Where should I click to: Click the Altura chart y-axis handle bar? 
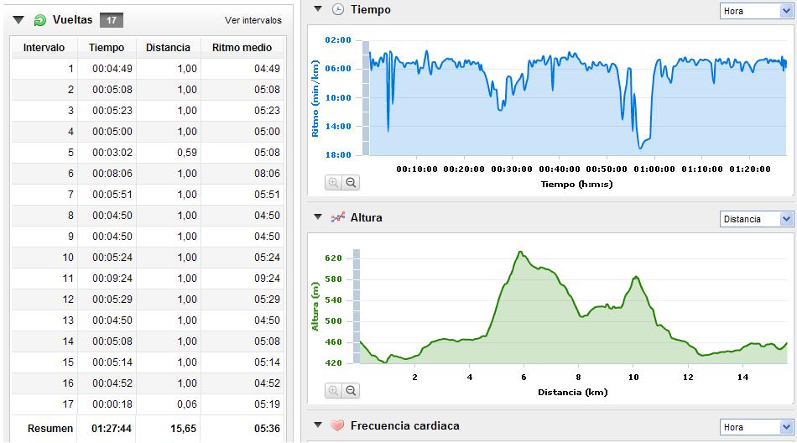tap(357, 306)
